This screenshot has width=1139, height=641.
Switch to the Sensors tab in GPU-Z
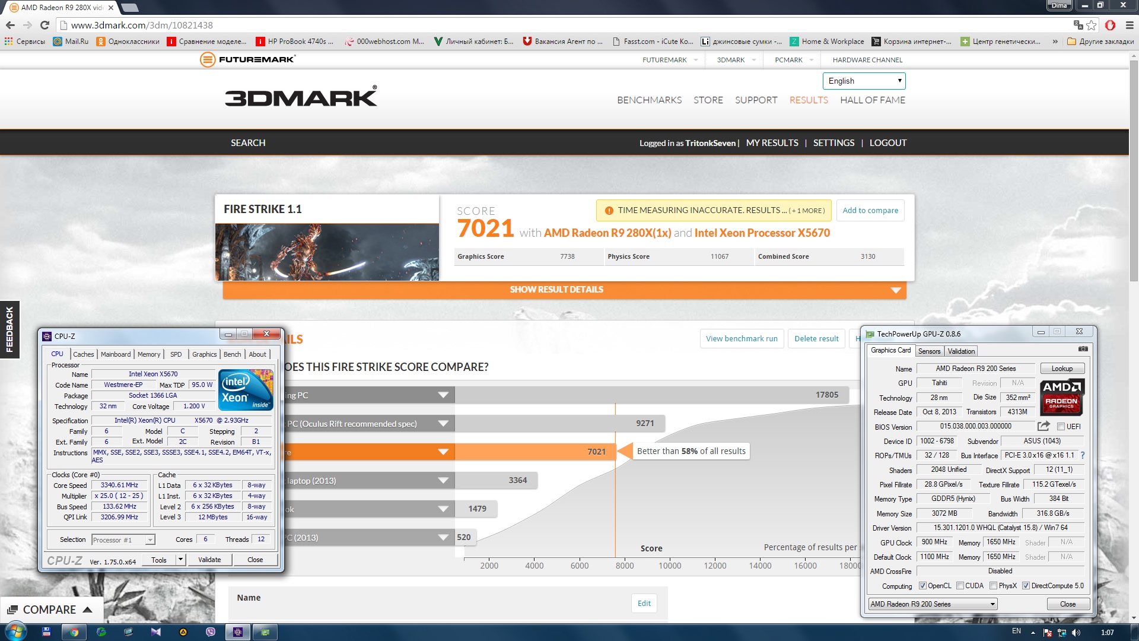[x=929, y=351]
